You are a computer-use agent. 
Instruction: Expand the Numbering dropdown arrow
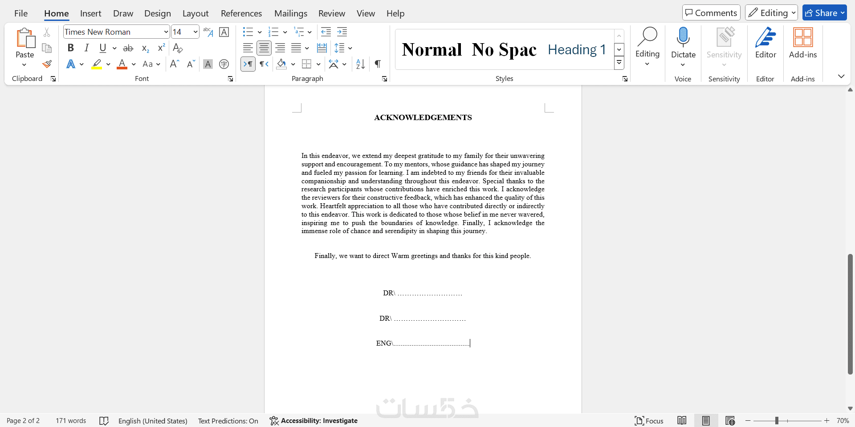click(285, 32)
